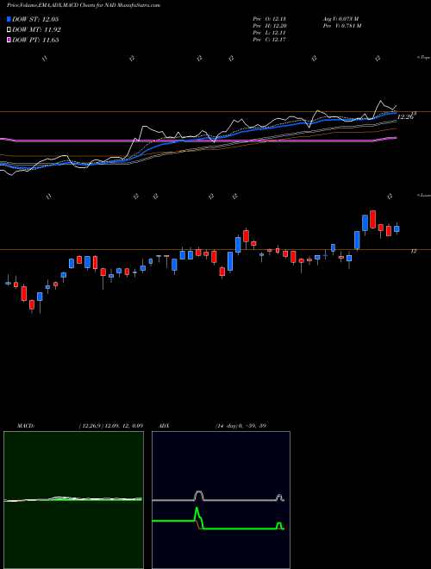Click the magenta DOW PT legend swatch
The width and height of the screenshot is (431, 569).
tap(9, 40)
